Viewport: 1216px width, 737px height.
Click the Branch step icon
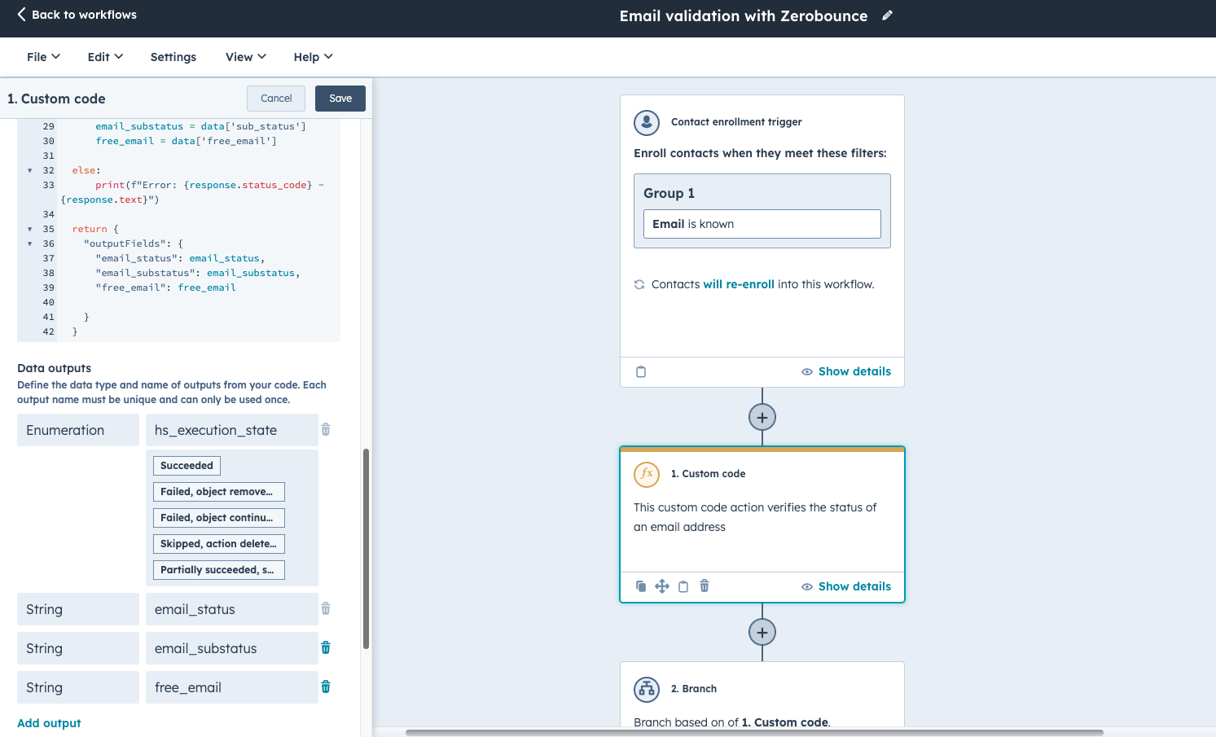pyautogui.click(x=647, y=689)
